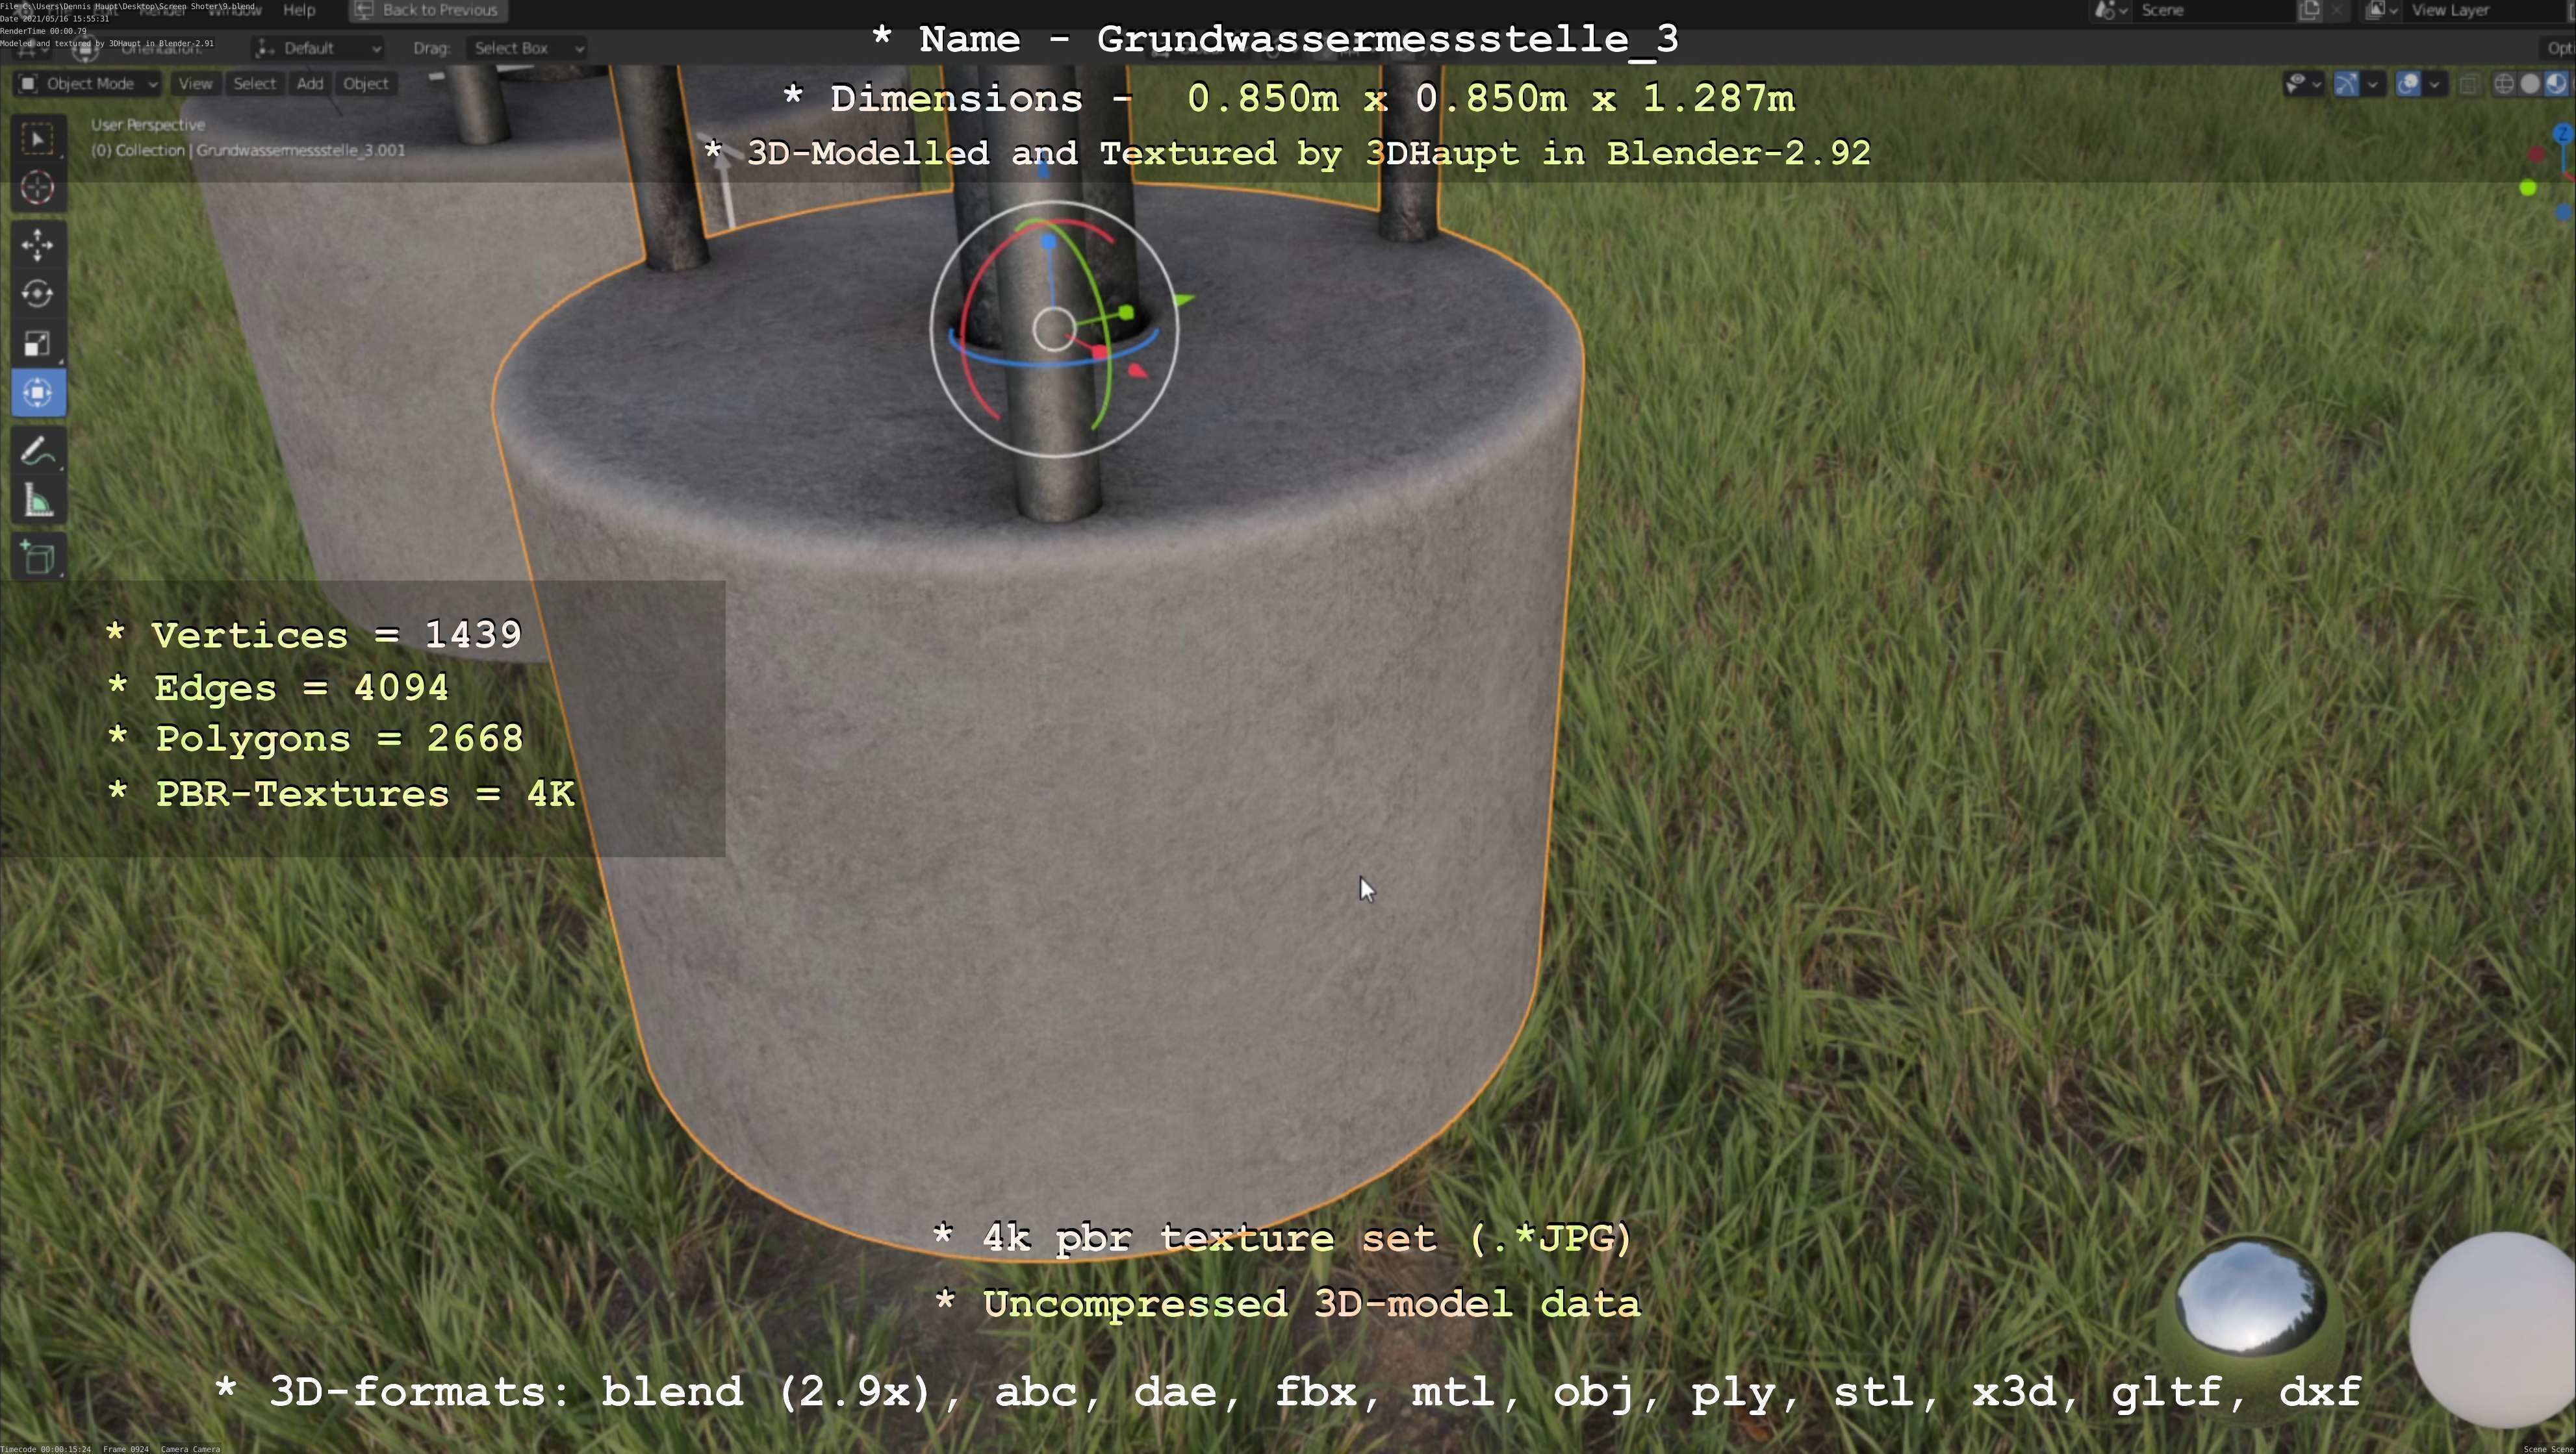Image resolution: width=2576 pixels, height=1454 pixels.
Task: Activate the Measure ruler tool
Action: tap(38, 501)
